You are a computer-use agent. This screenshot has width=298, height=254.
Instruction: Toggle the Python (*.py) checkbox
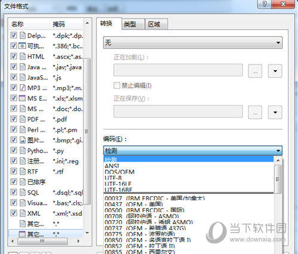[14, 150]
